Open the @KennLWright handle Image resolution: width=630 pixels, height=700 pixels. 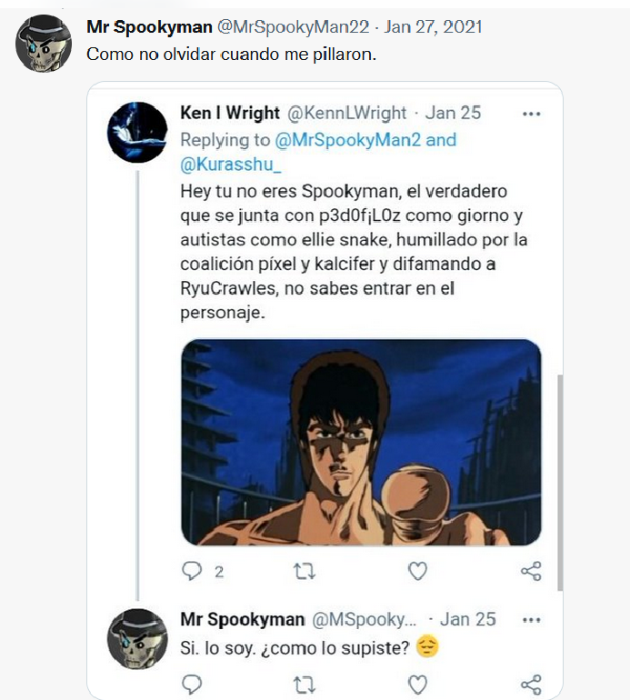pyautogui.click(x=347, y=113)
